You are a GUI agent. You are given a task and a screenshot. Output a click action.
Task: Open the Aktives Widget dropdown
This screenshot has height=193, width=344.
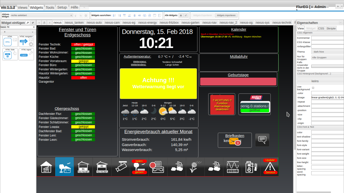pyautogui.click(x=42, y=15)
